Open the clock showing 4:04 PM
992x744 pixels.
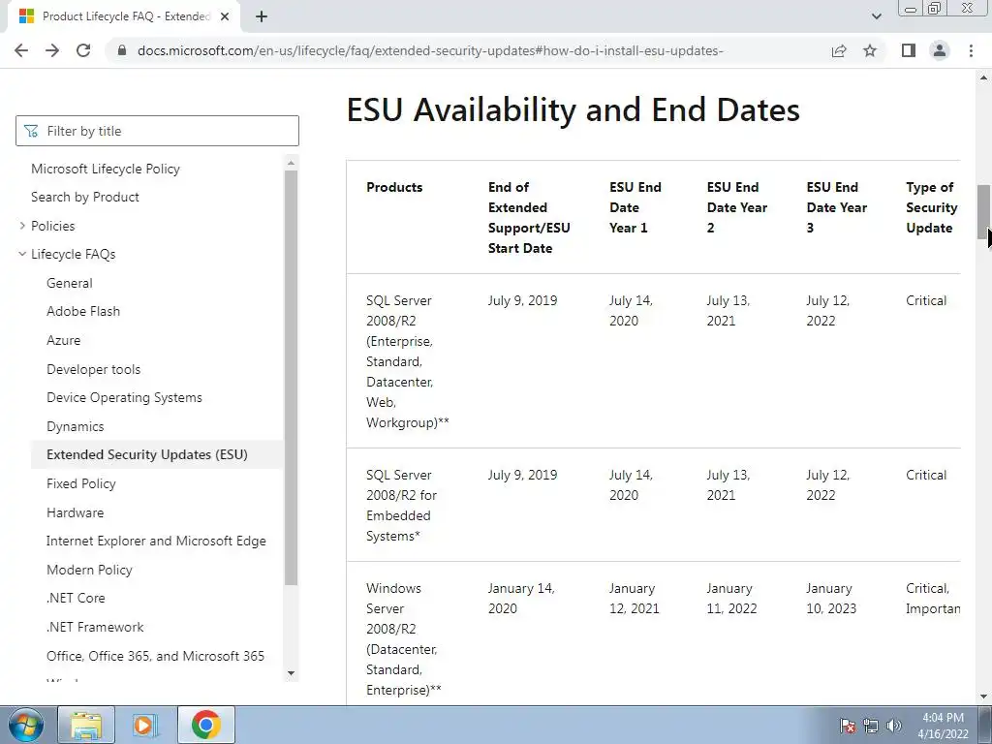(944, 726)
